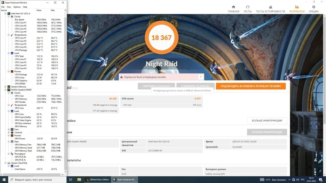This screenshot has height=183, width=326.
Task: Open the Options menu
Action: click(17, 7)
